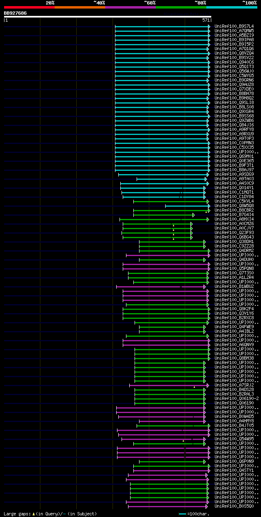Click the cyan alignment arrow for Q8W5Q8

point(187,206)
